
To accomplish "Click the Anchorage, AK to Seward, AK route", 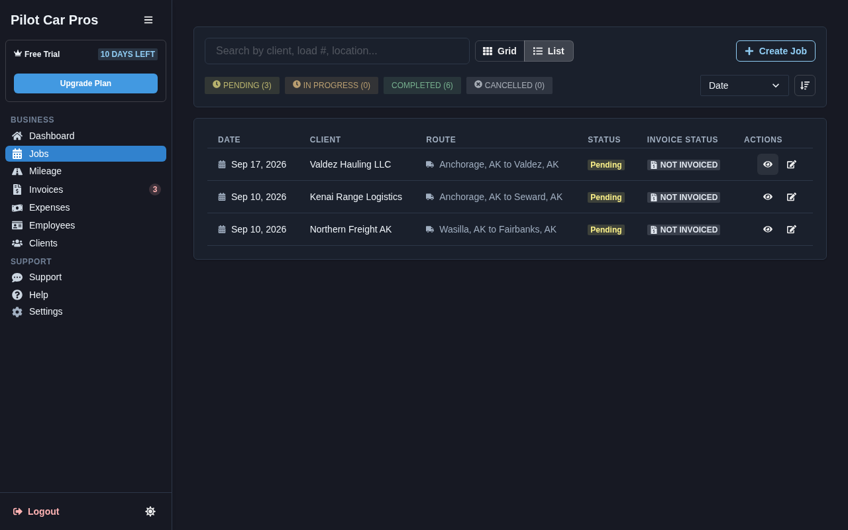I will point(501,197).
